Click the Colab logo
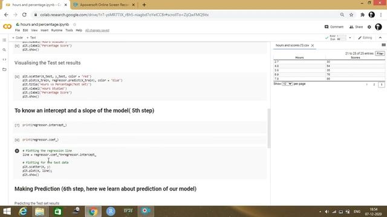387x217 pixels. (7, 27)
